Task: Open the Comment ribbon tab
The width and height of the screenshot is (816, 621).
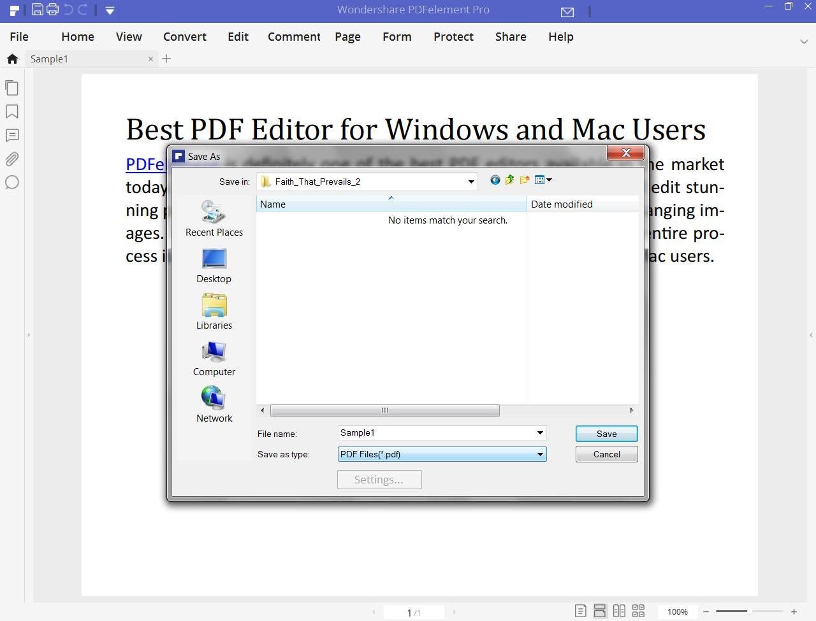Action: [294, 37]
